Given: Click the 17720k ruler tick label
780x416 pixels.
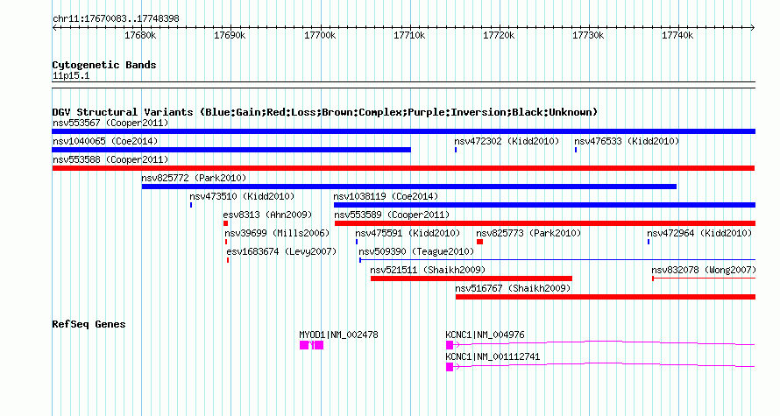Looking at the screenshot, I should click(x=499, y=36).
